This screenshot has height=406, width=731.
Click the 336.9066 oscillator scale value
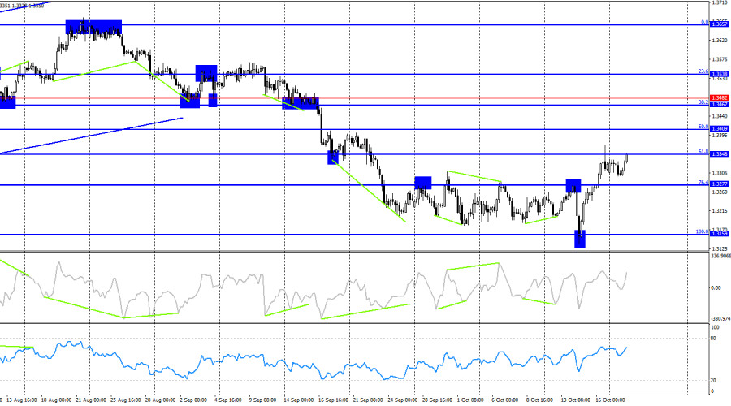pyautogui.click(x=720, y=256)
